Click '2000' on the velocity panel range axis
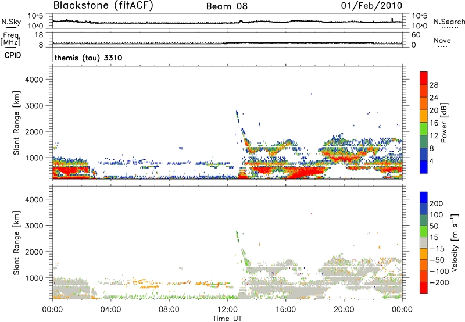Image resolution: width=465 pixels, height=322 pixels. pyautogui.click(x=34, y=252)
